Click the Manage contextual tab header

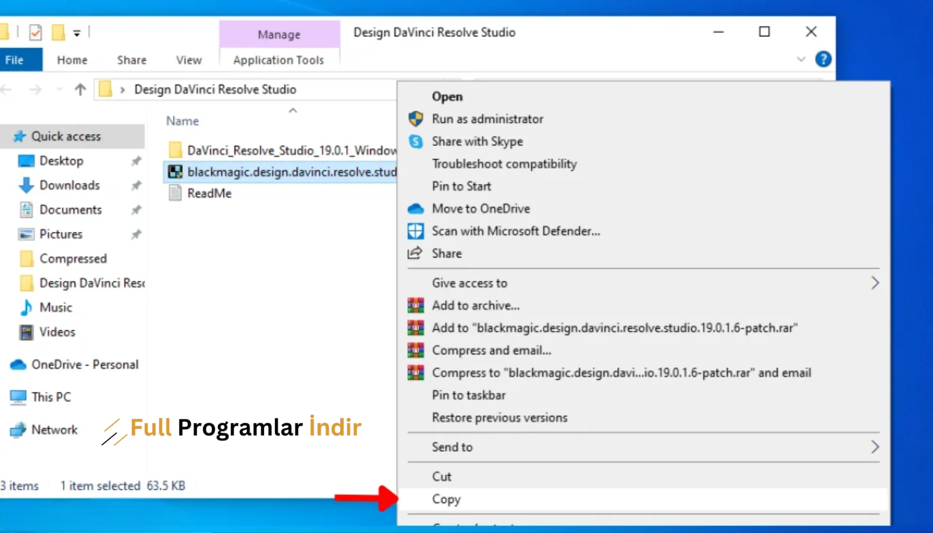[x=279, y=35]
